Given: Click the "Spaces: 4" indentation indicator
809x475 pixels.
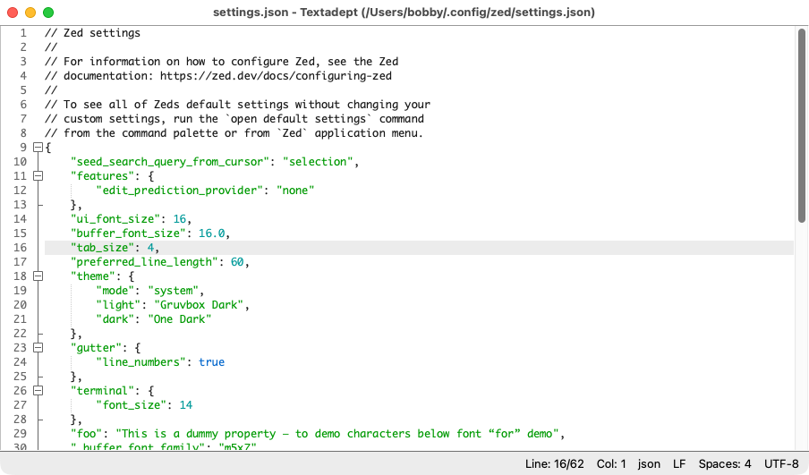Looking at the screenshot, I should pyautogui.click(x=725, y=463).
